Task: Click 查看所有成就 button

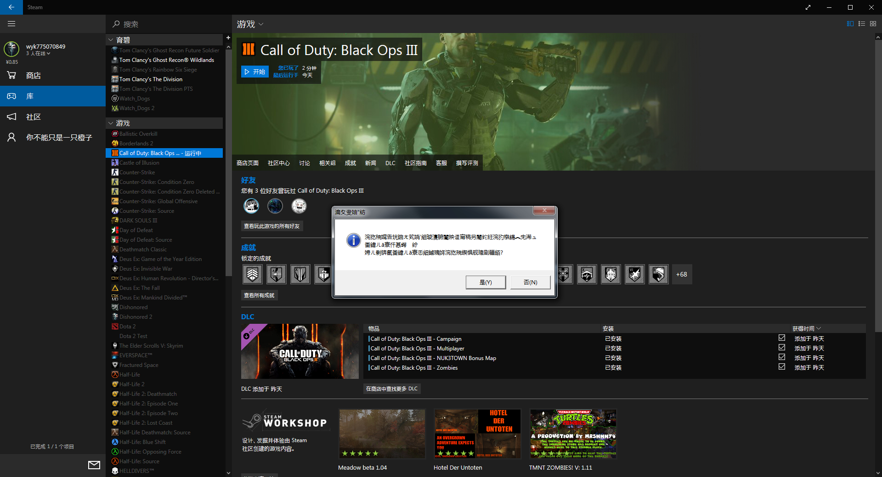Action: (259, 295)
